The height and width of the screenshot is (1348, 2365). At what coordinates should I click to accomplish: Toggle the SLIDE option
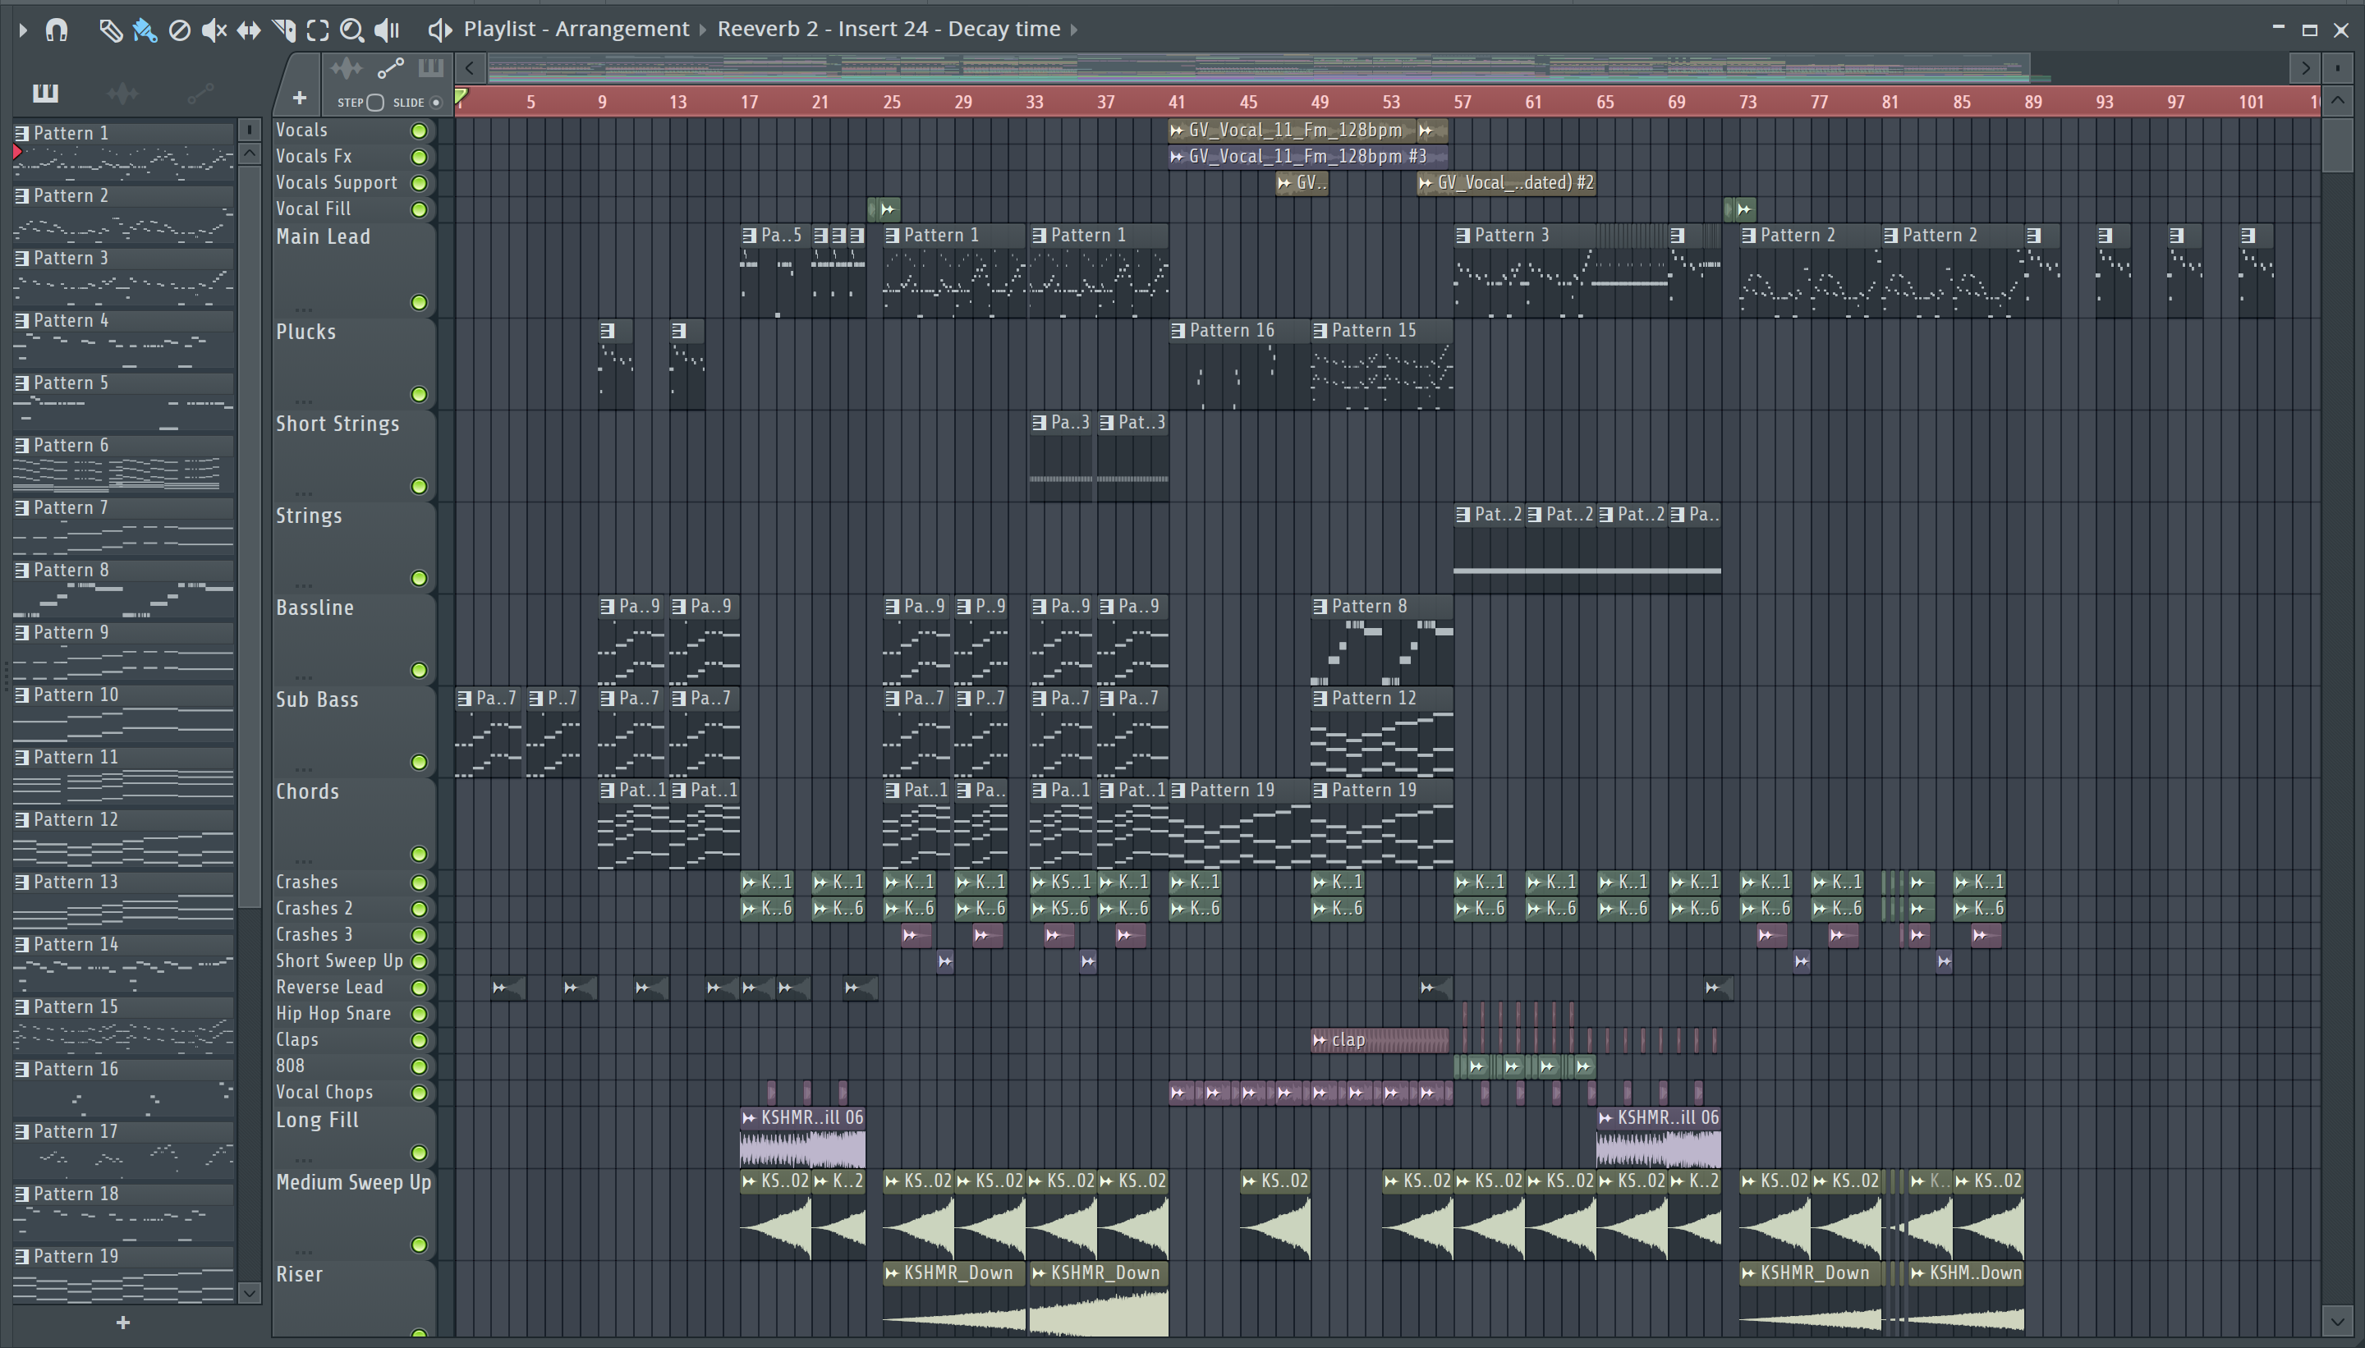[436, 103]
